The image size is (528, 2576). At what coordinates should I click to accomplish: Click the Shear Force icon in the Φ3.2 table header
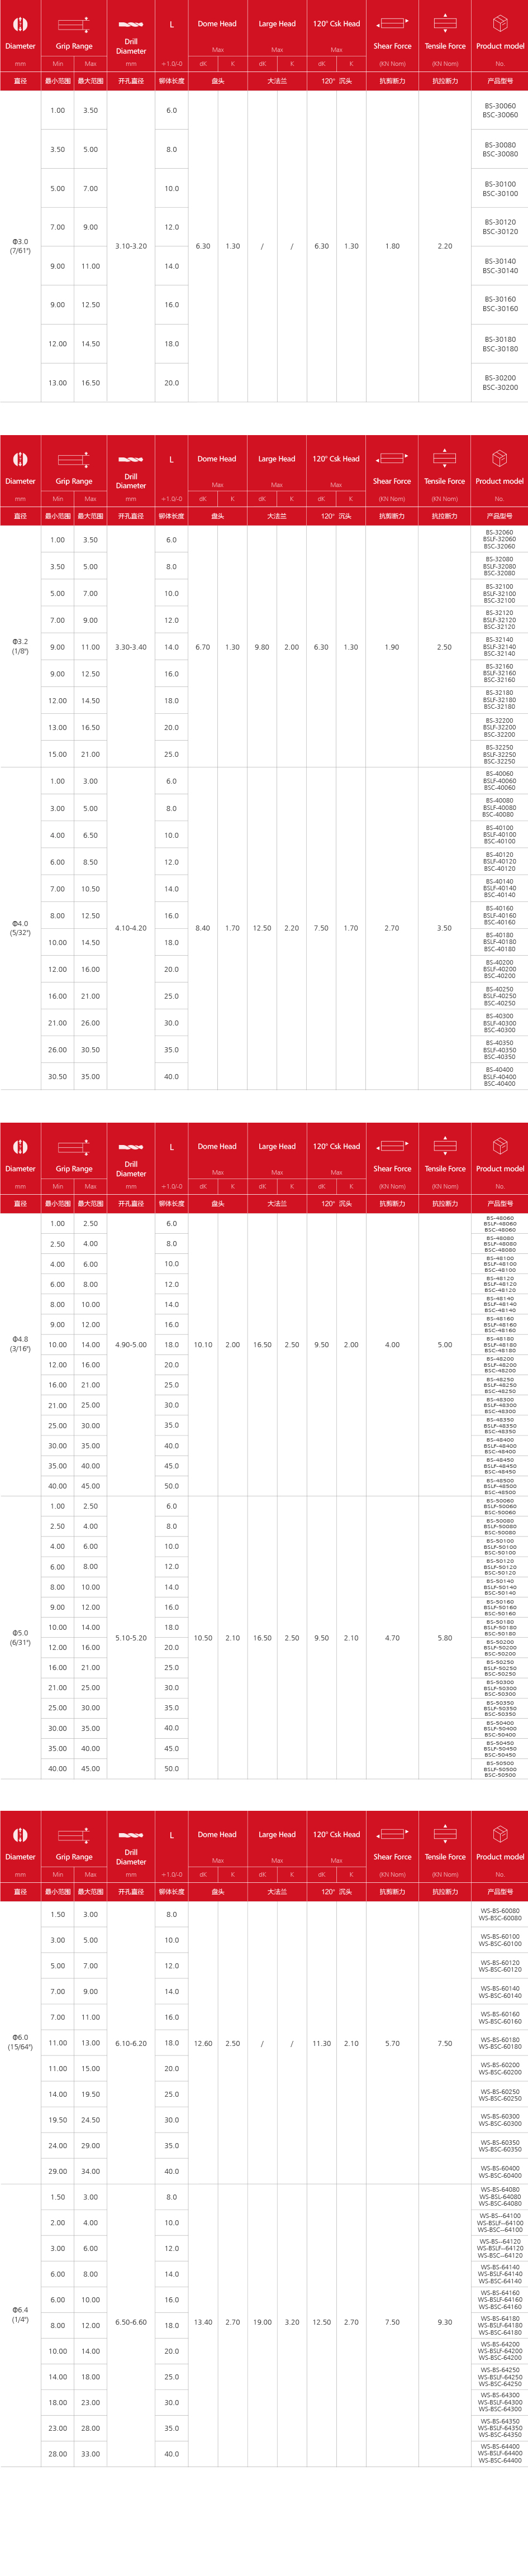pyautogui.click(x=392, y=458)
